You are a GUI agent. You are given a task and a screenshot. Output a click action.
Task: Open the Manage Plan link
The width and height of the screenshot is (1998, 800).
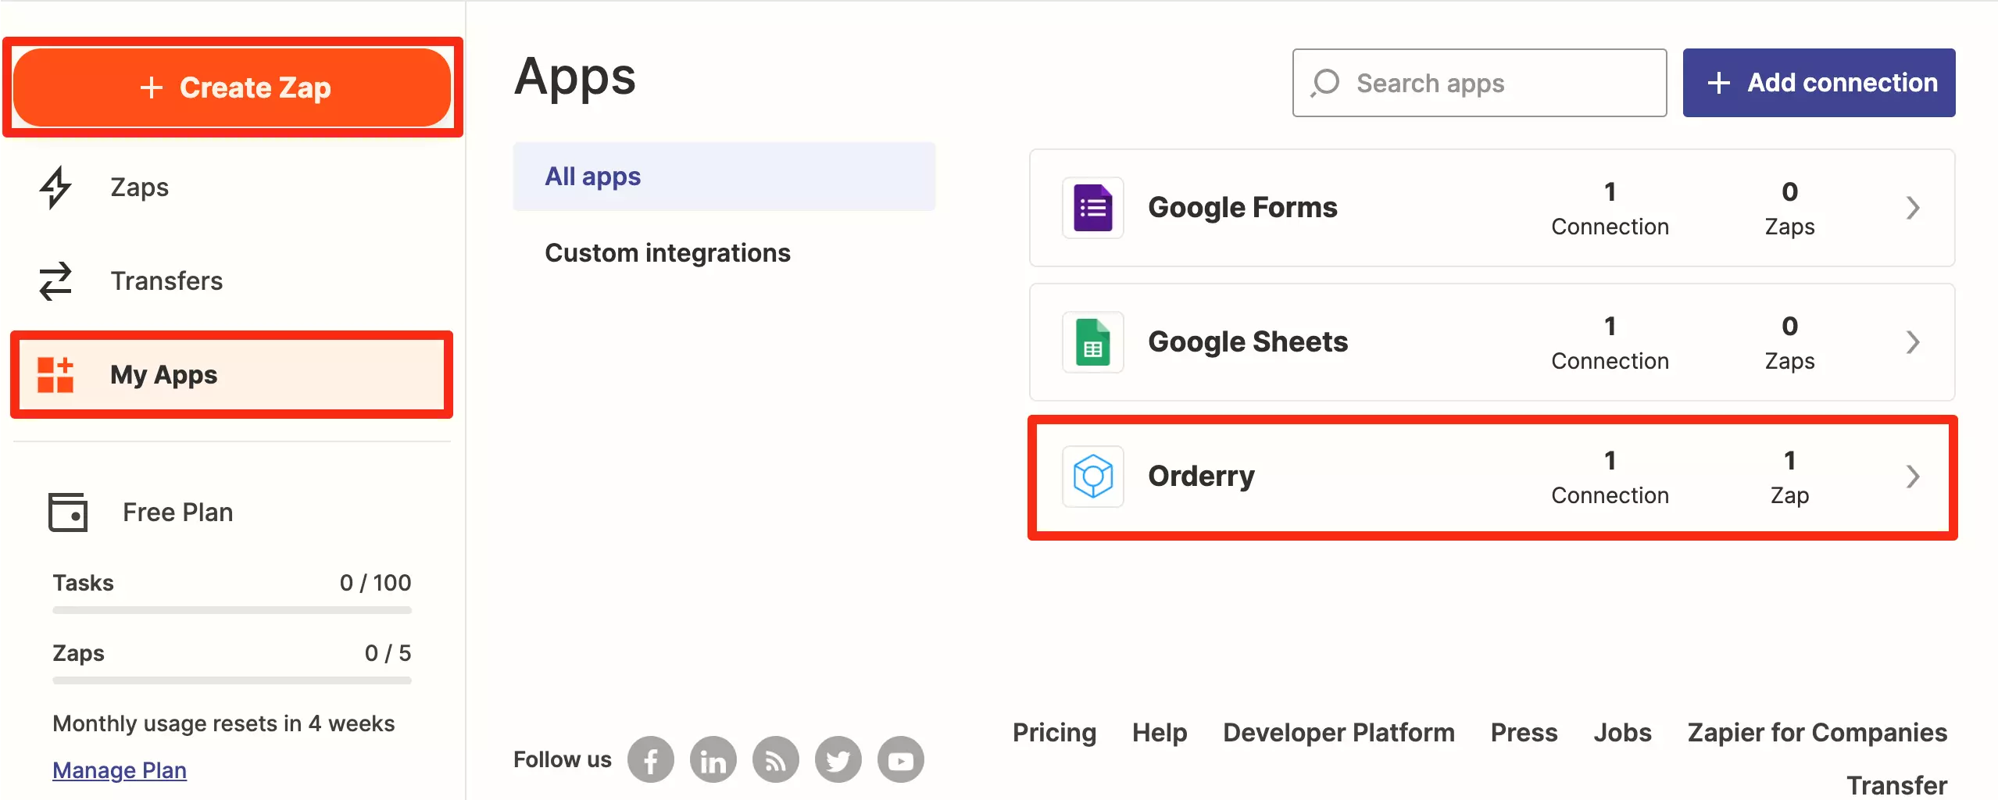tap(120, 770)
